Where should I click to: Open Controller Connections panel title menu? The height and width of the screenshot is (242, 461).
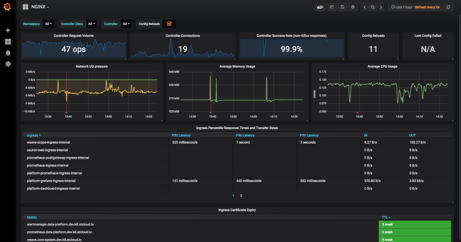point(182,36)
